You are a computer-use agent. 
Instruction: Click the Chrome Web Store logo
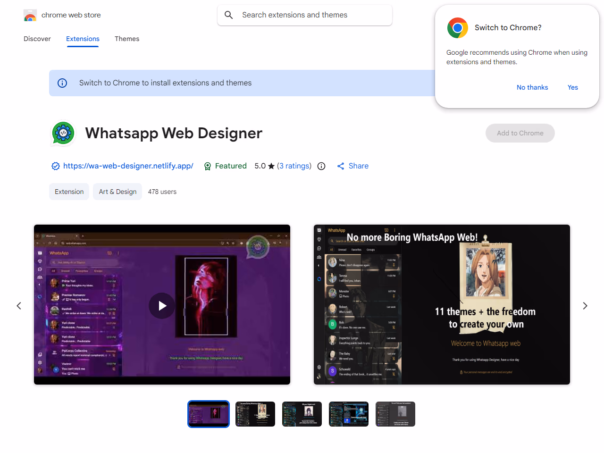30,16
